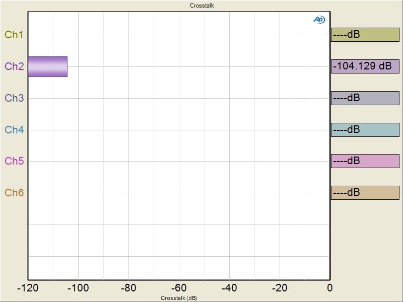The image size is (403, 302).
Task: Select the tan Ch6 dB value box
Action: pyautogui.click(x=365, y=193)
